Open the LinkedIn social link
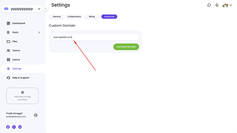The height and width of the screenshot is (133, 237). point(20,127)
